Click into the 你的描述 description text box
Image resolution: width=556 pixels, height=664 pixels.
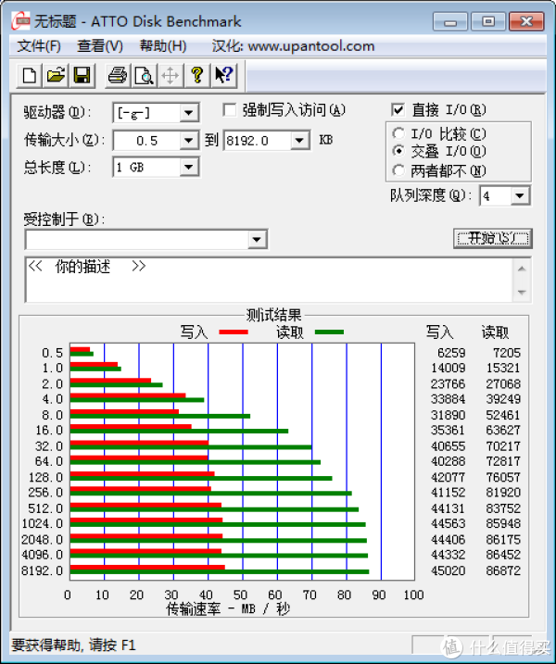269,280
